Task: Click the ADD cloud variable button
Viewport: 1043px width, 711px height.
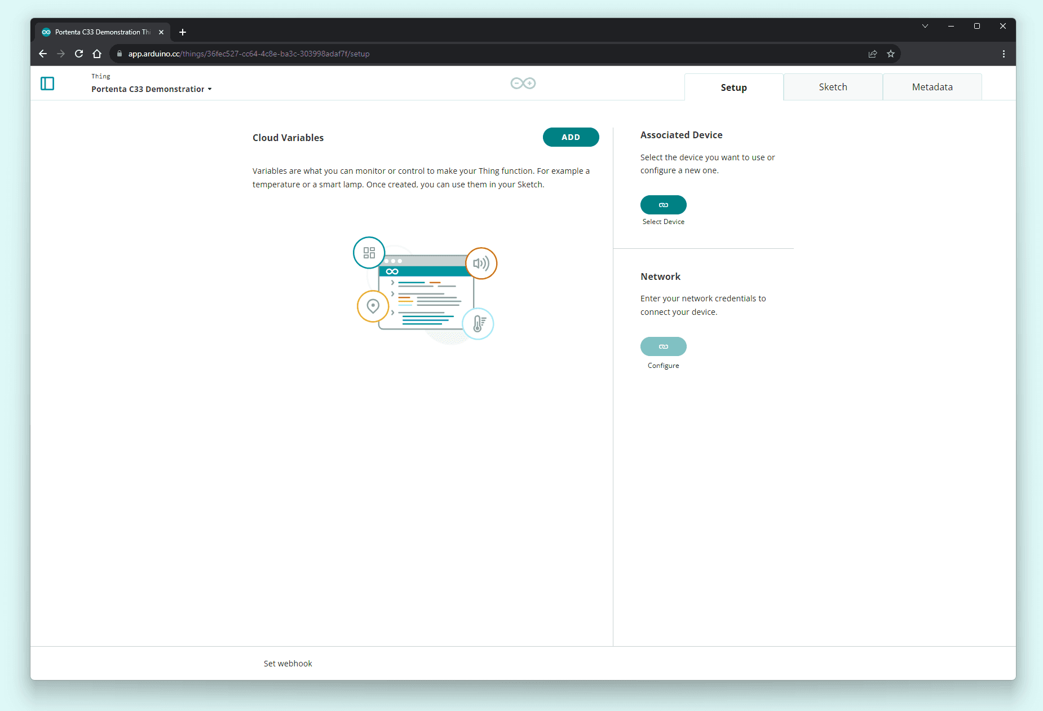Action: click(571, 137)
